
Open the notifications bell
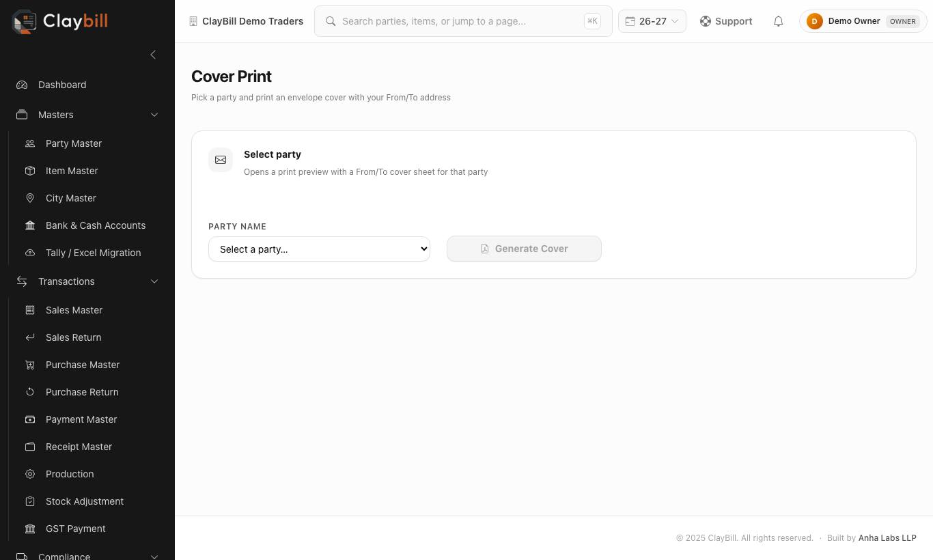click(x=778, y=21)
